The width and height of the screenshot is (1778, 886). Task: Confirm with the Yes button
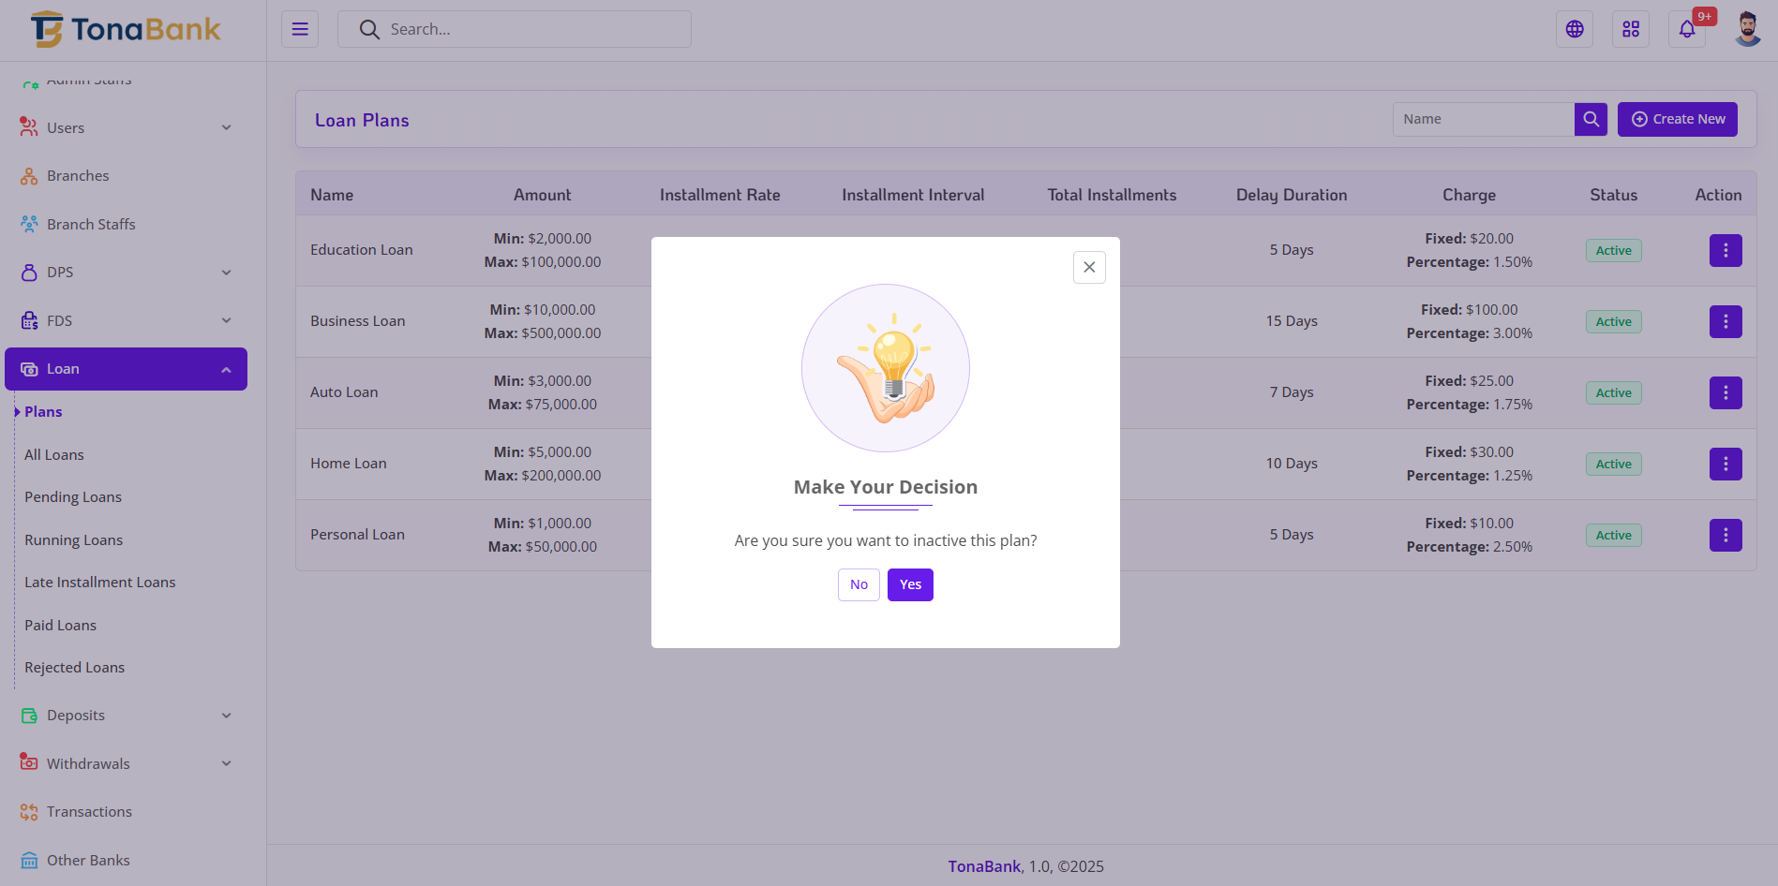910,584
